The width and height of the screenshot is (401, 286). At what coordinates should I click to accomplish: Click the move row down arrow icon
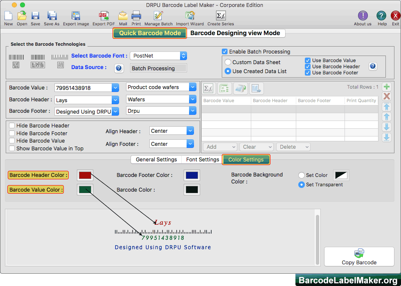[386, 127]
